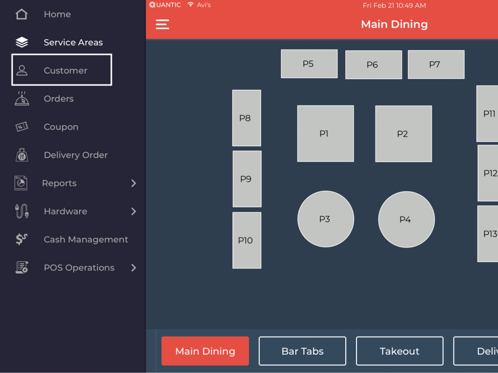Open the Delivery Order menu label
498x373 pixels.
75,155
